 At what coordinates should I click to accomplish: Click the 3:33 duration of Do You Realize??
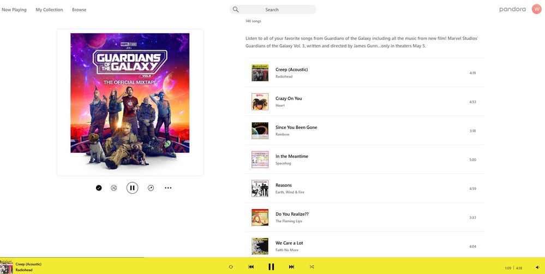[472, 217]
